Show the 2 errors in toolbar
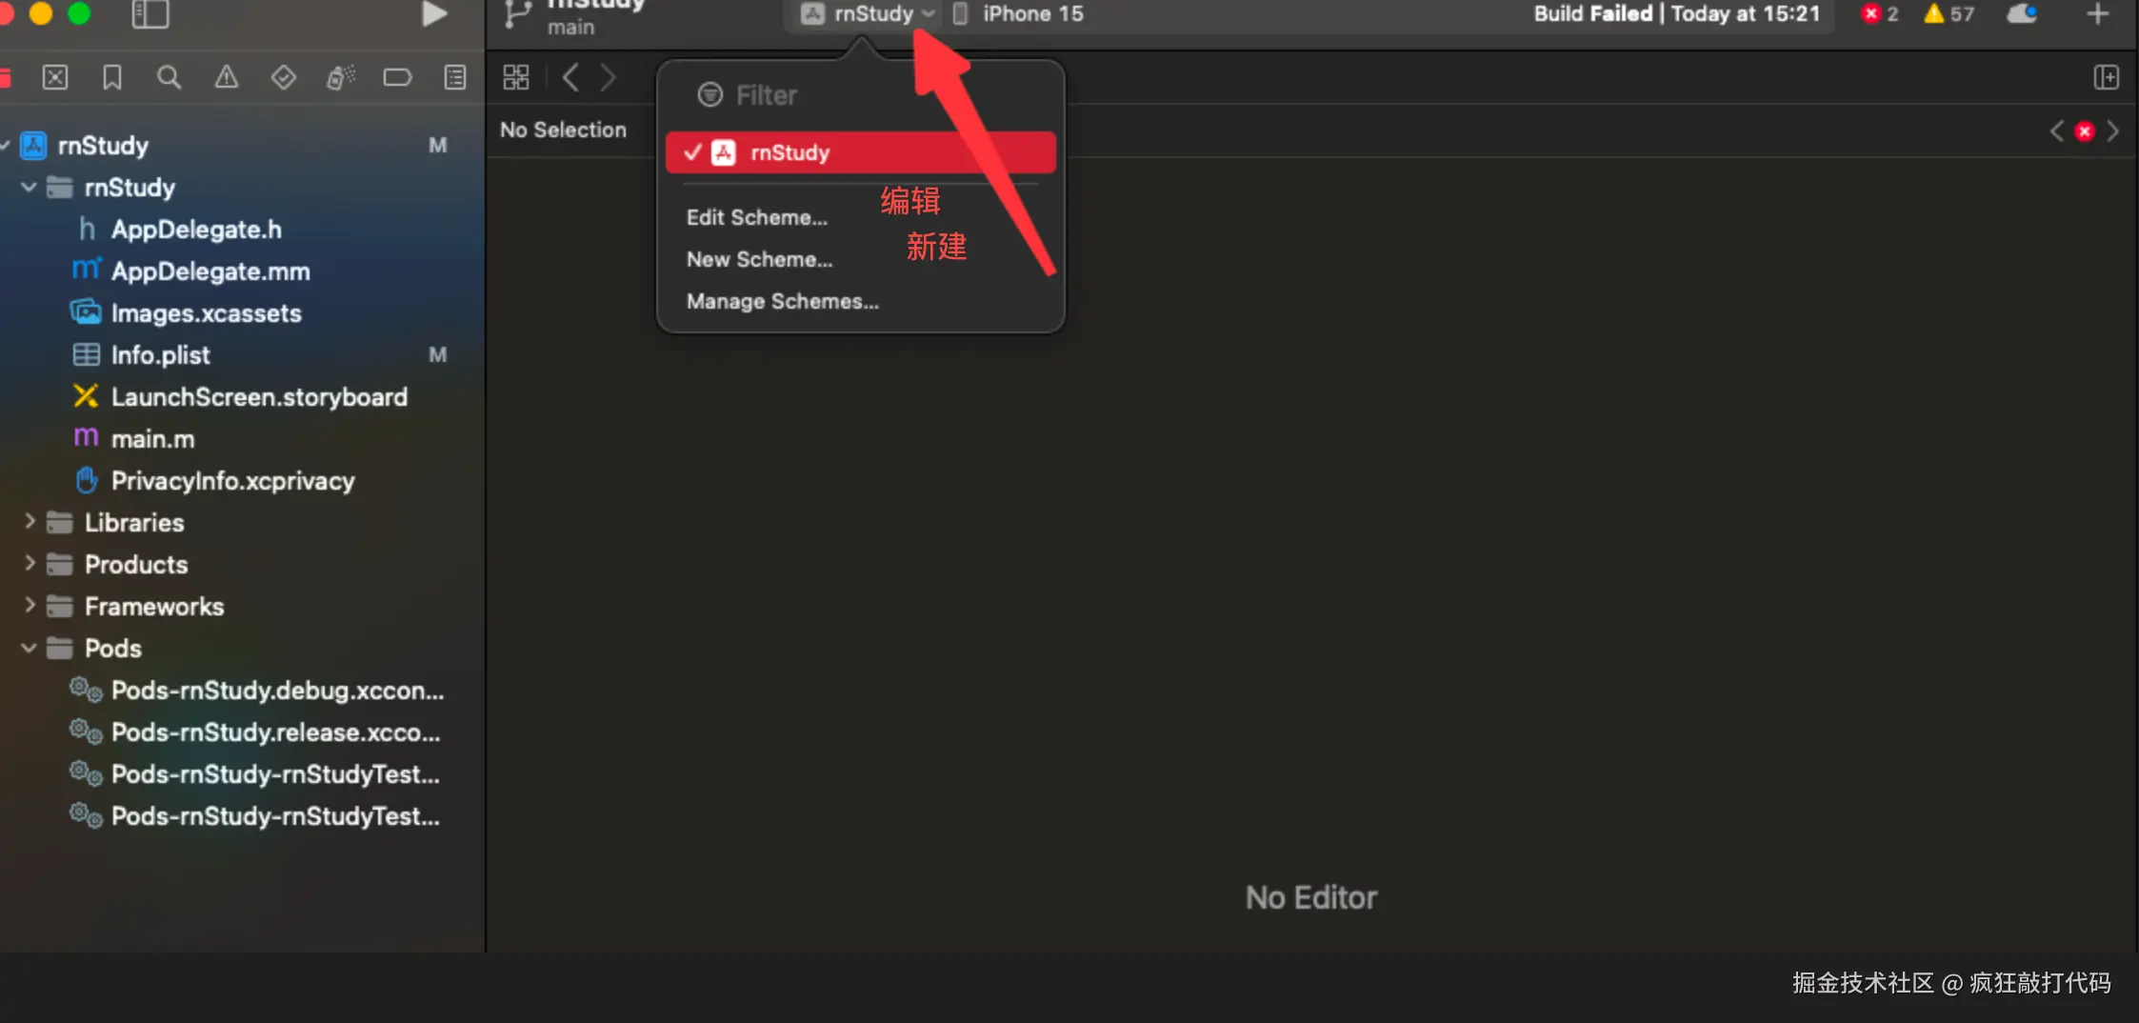Viewport: 2139px width, 1023px height. click(1880, 14)
